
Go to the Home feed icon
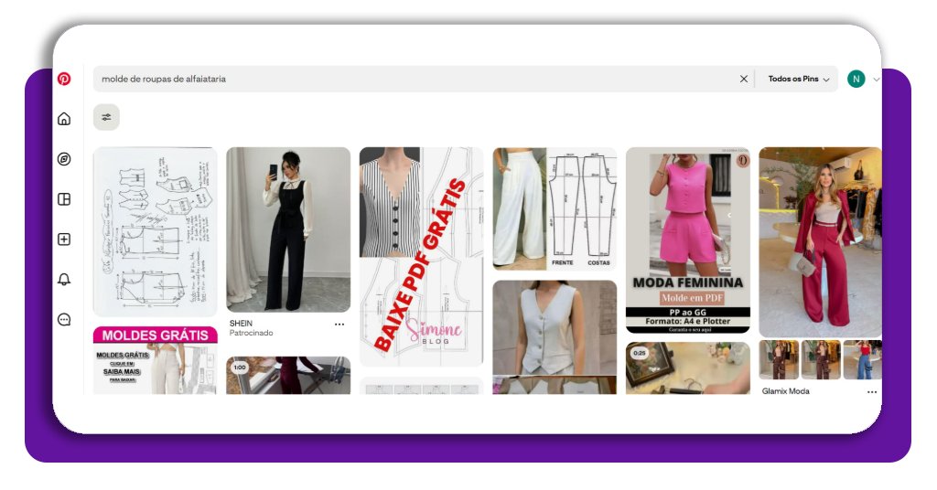(64, 119)
